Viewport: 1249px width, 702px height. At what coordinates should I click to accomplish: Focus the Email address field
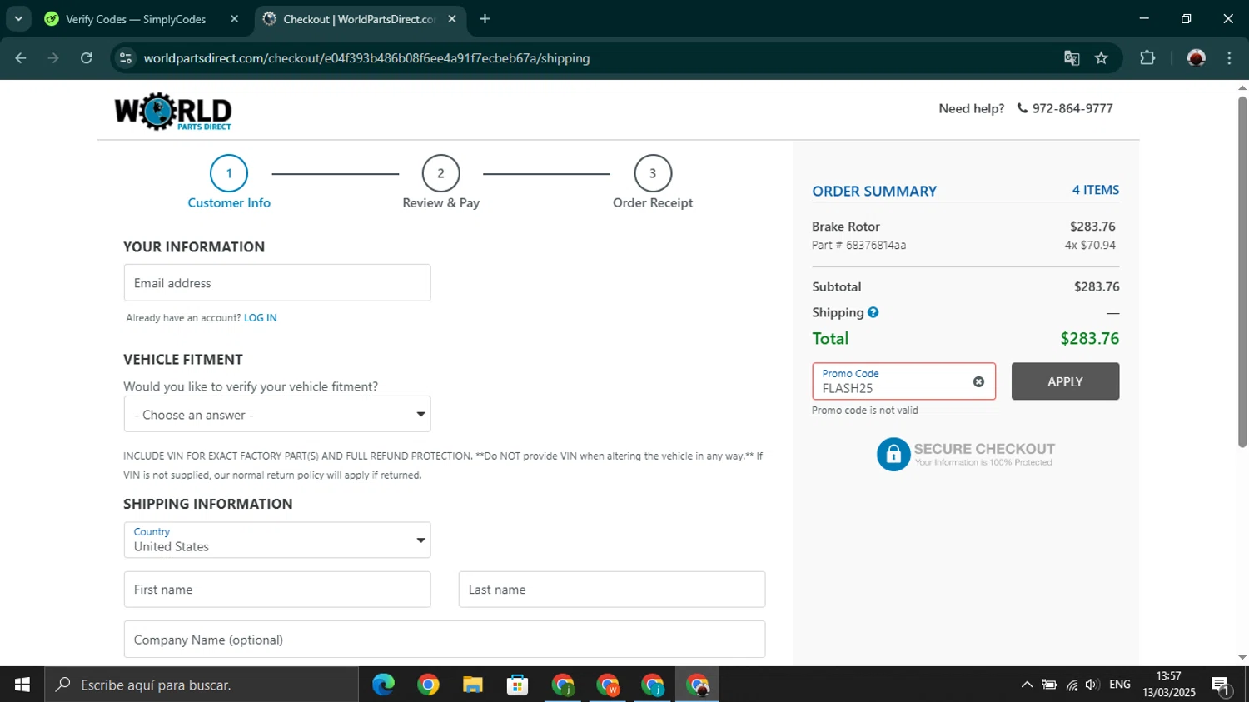[277, 283]
